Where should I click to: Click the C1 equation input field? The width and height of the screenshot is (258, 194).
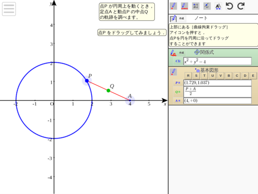(x=218, y=61)
